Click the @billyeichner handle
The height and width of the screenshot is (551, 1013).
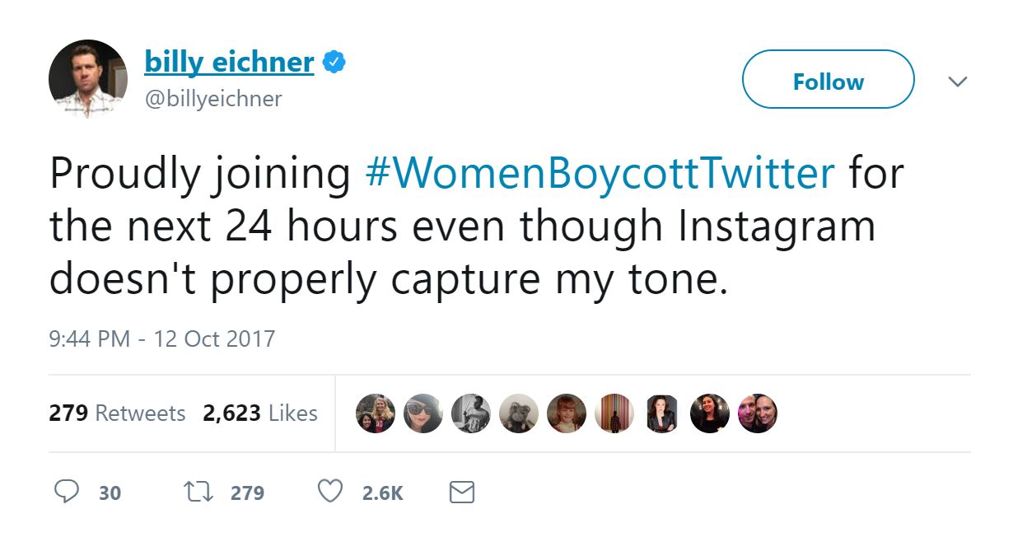(213, 99)
